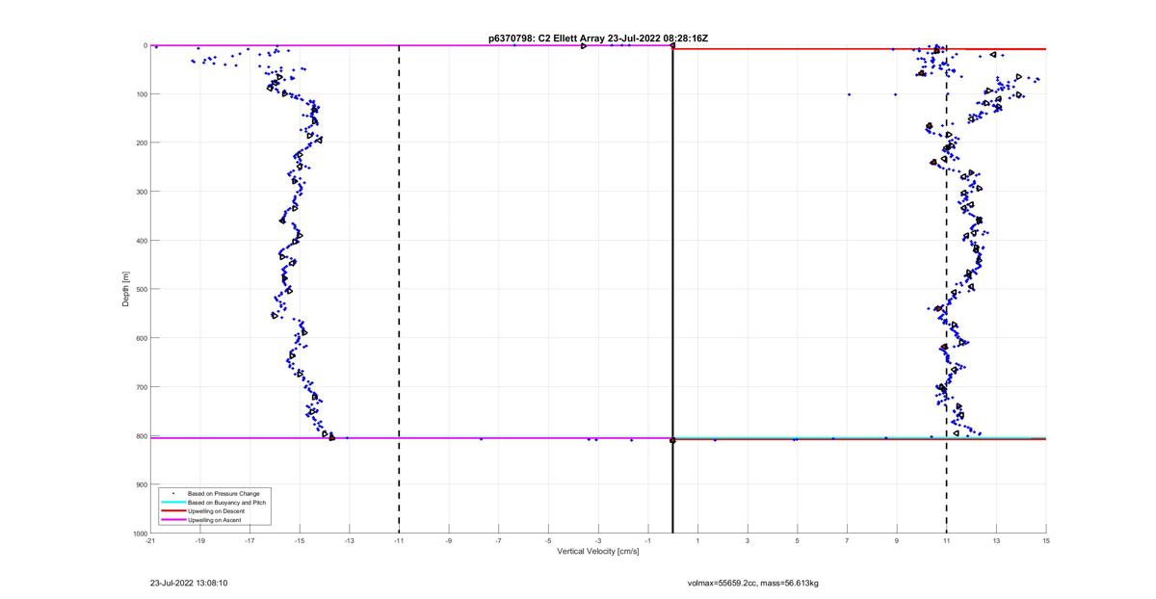
Task: Select legend entry 'Based on Buoyancy and Pitch'
Action: pos(227,503)
